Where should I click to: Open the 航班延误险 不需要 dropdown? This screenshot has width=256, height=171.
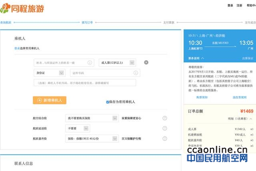[x=78, y=128]
